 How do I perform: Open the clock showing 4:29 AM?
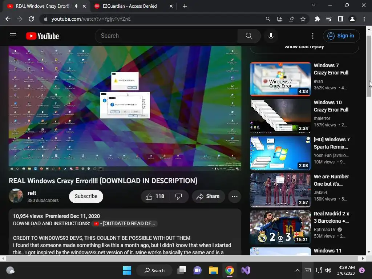point(346,270)
